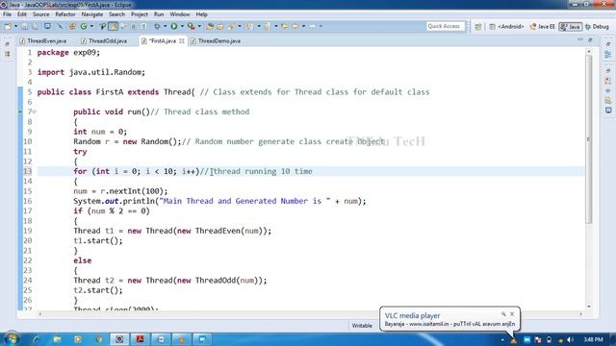The image size is (616, 346).
Task: Click the green Run button icon
Action: [173, 26]
